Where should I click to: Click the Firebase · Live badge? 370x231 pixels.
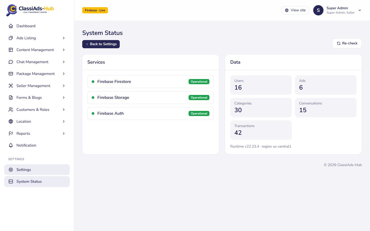click(95, 10)
